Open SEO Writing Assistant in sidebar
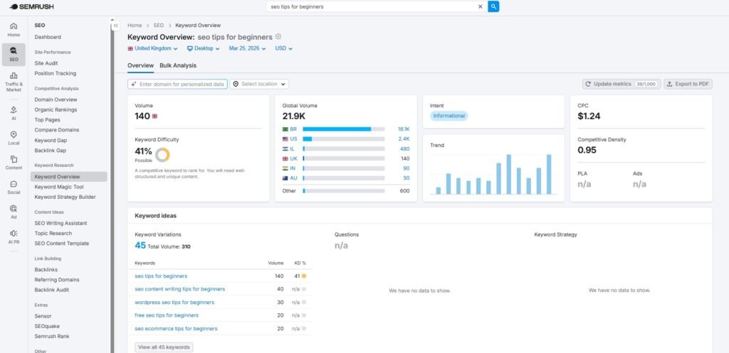Screen dimensions: 729x353 61,223
